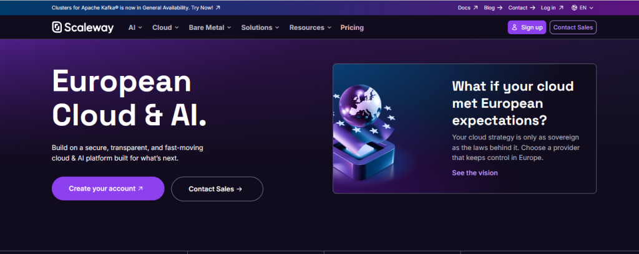639x254 pixels.
Task: Open the Solutions dropdown menu
Action: (x=260, y=27)
